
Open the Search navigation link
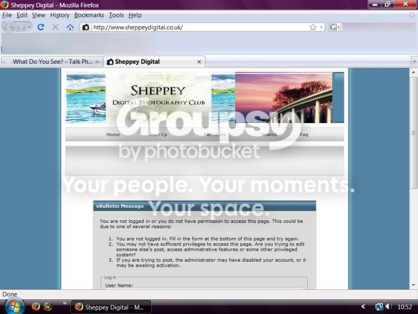269,134
